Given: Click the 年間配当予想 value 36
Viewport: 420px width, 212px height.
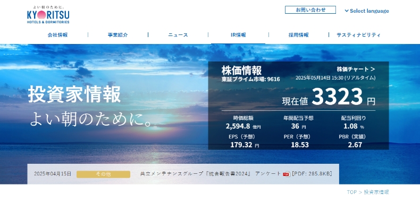Looking at the screenshot, I should click(x=295, y=126).
